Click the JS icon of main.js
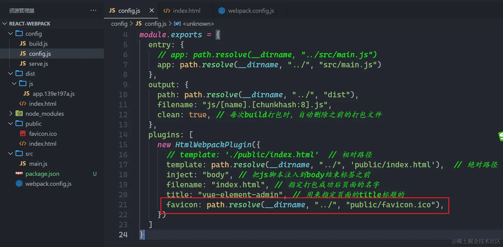 pos(23,164)
